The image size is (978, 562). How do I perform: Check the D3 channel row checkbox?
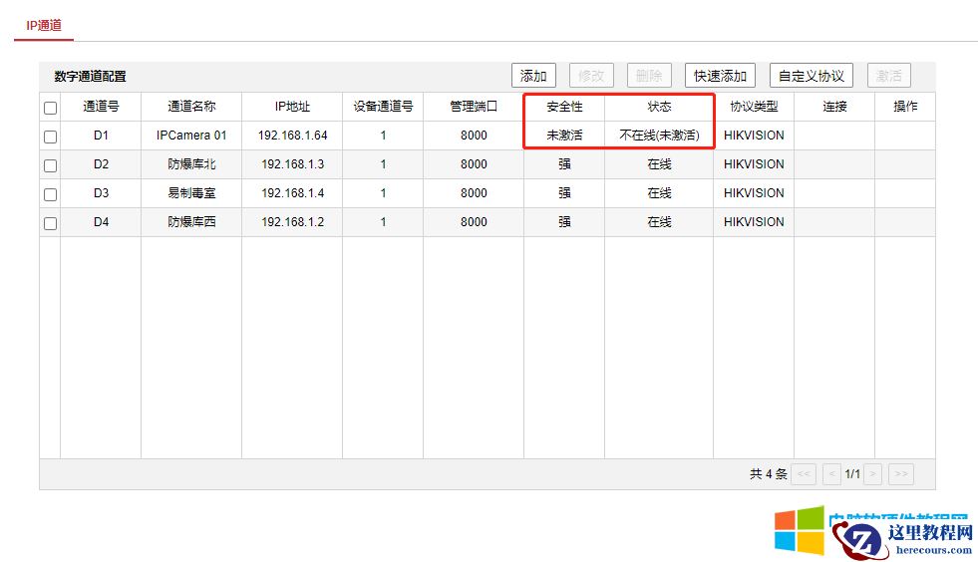(51, 194)
